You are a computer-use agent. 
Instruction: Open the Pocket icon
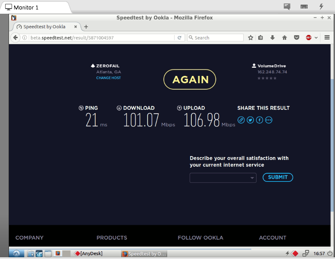click(x=296, y=38)
